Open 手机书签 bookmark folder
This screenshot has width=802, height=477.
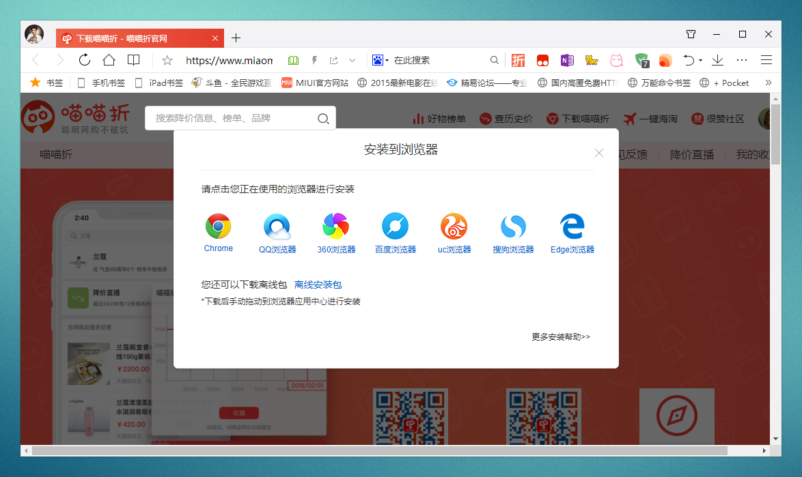tap(100, 83)
